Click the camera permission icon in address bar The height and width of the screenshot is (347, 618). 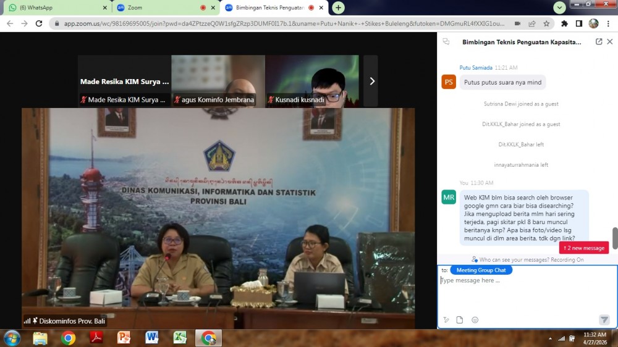516,23
